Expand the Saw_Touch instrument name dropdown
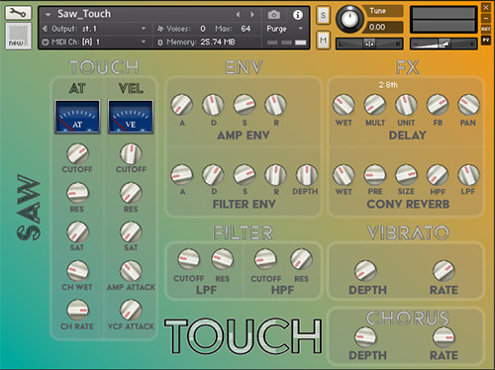 (x=49, y=15)
